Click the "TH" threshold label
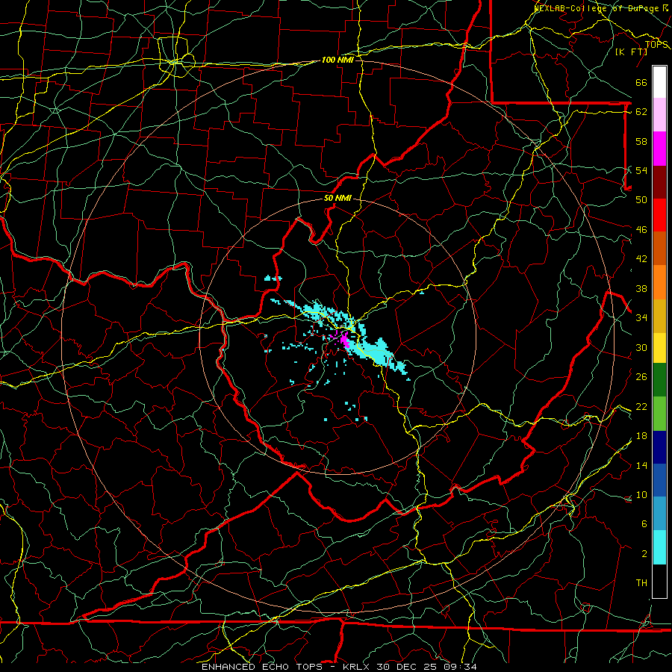672x672 pixels. pyautogui.click(x=641, y=583)
